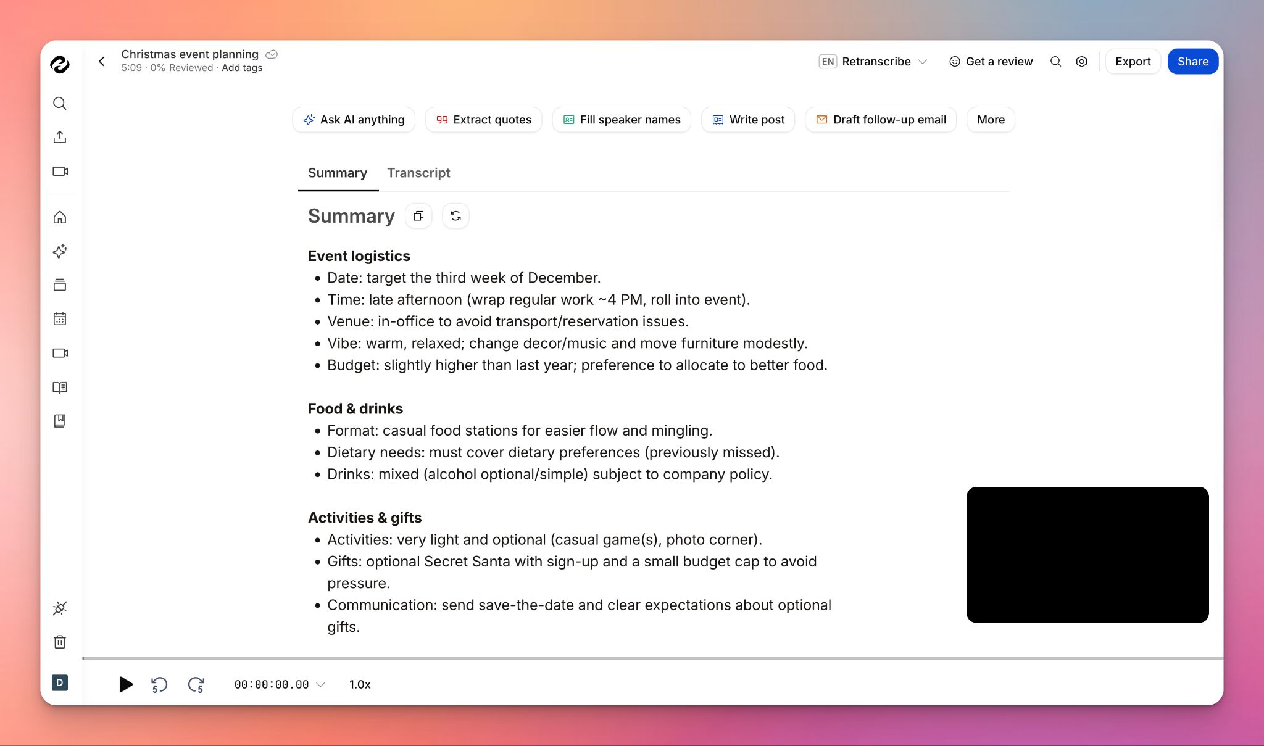Open the More actions dropdown
Viewport: 1264px width, 746px height.
coord(990,120)
